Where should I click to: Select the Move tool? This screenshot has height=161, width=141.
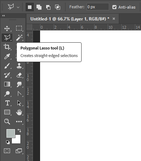[x=7, y=28]
